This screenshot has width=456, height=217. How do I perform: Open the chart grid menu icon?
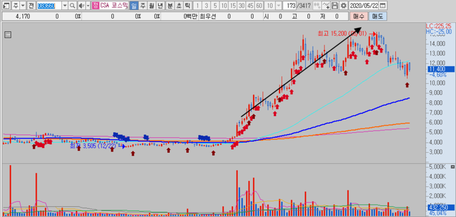(8, 35)
